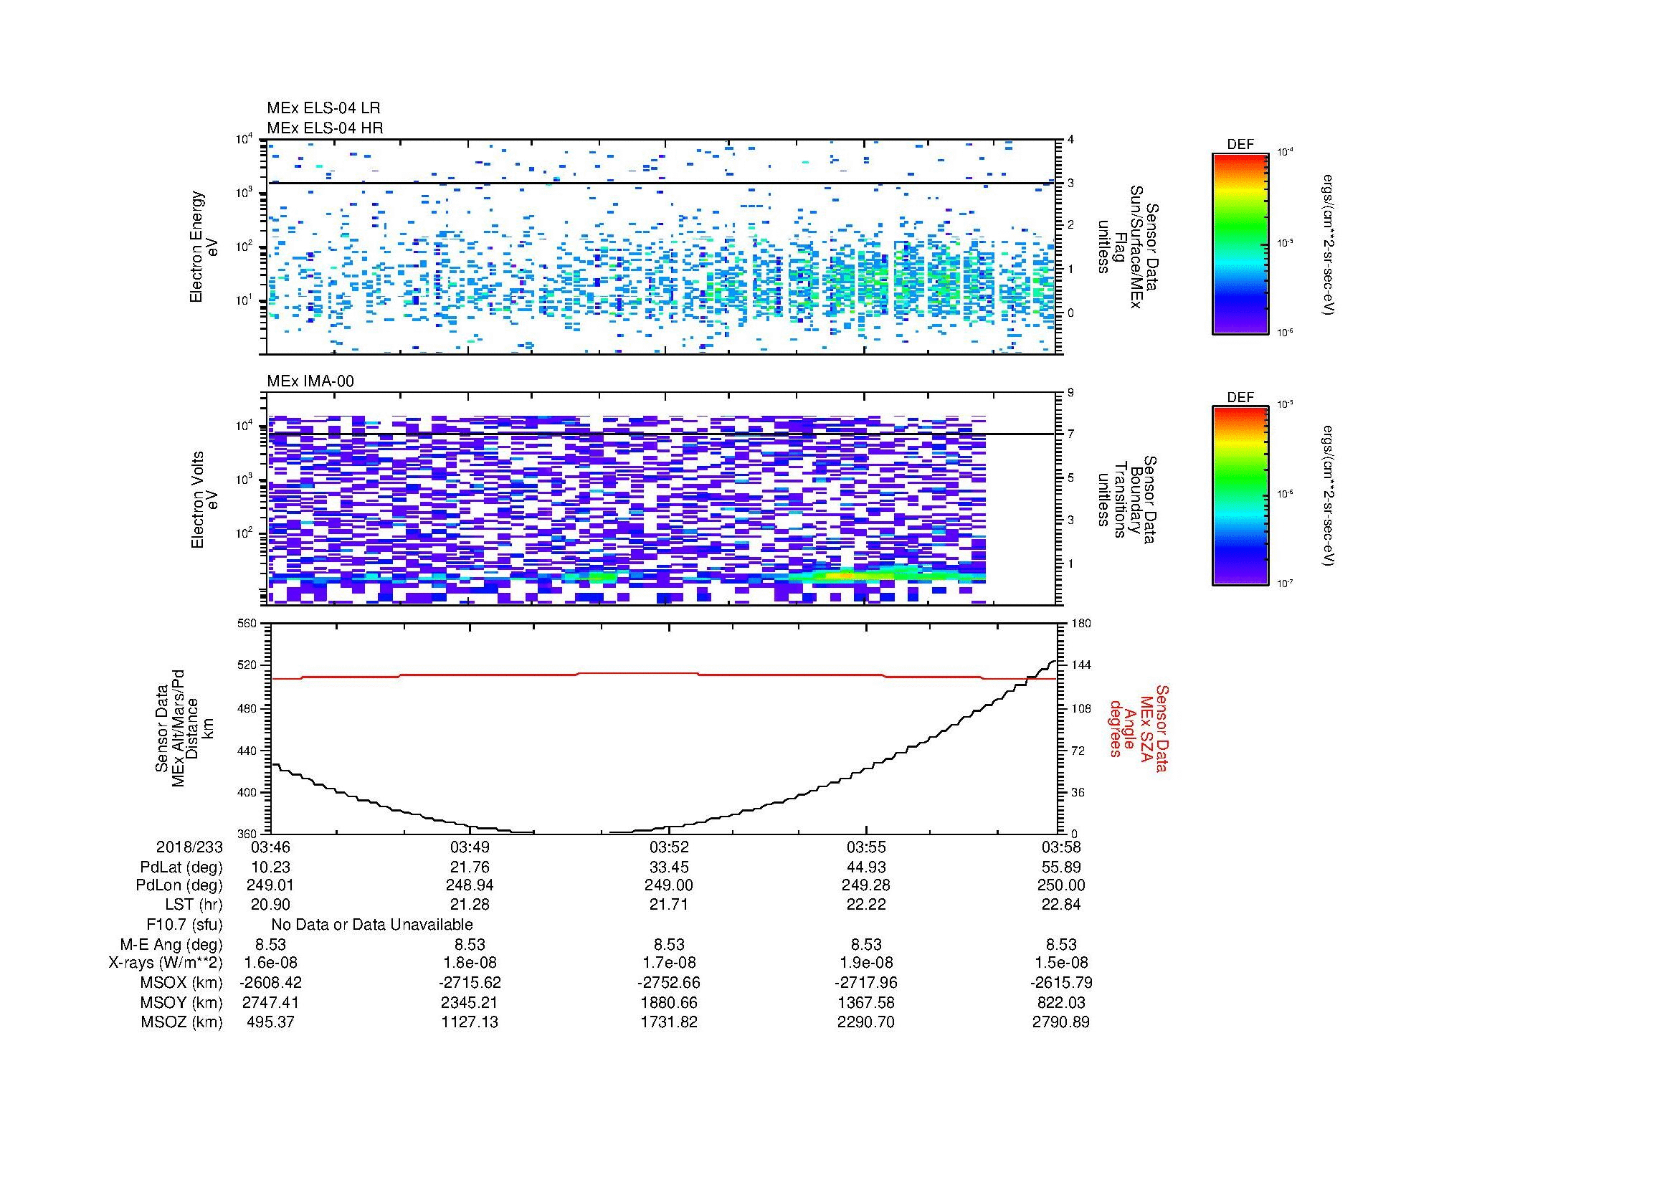Click the '03:46' time tick label
The image size is (1677, 1185).
point(270,847)
